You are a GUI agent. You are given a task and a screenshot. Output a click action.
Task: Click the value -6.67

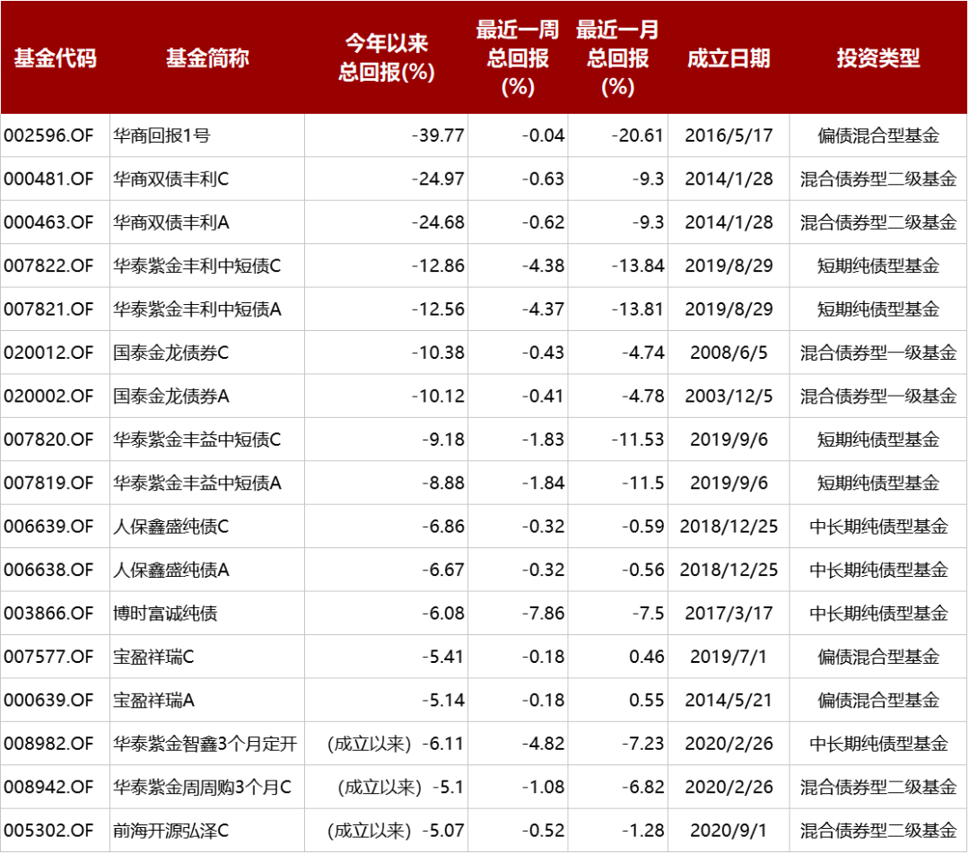point(443,569)
